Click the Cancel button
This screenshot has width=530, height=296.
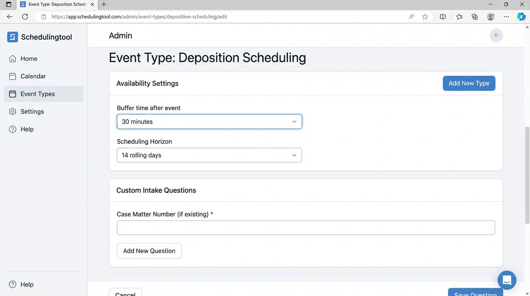click(125, 294)
